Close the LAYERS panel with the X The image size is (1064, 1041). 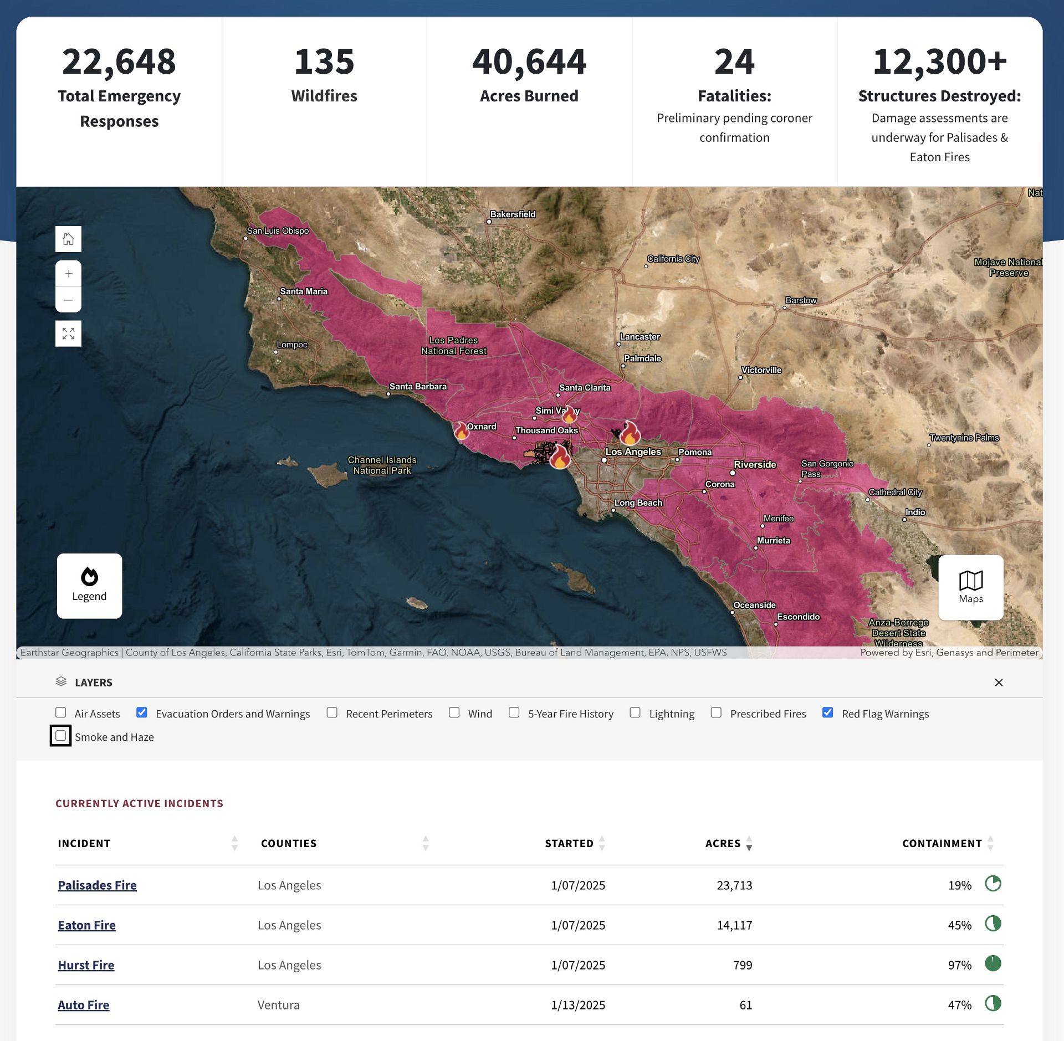(999, 683)
